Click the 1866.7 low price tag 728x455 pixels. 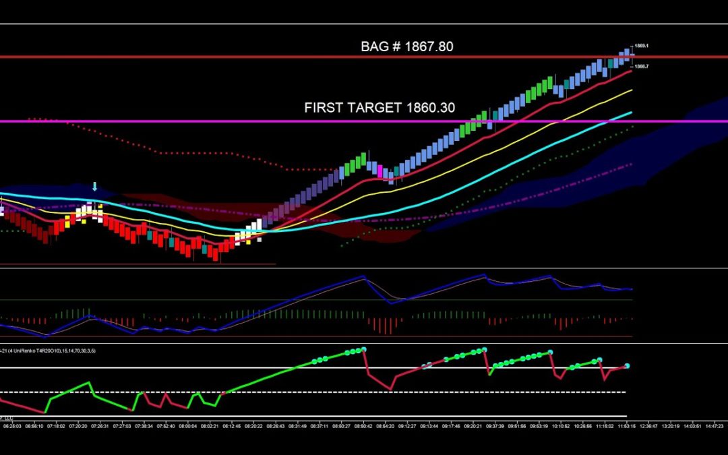point(642,67)
